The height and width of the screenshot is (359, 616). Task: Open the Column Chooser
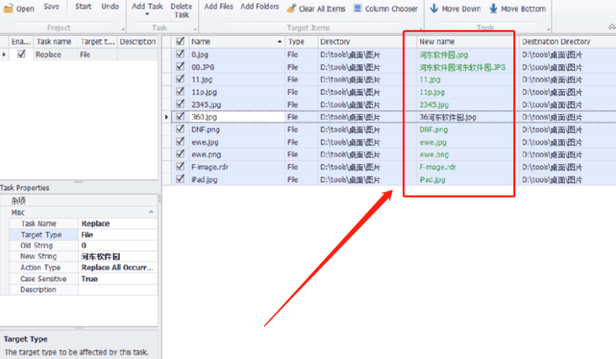click(x=386, y=9)
